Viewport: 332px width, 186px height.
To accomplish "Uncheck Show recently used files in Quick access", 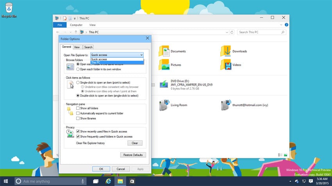I will tap(78, 132).
